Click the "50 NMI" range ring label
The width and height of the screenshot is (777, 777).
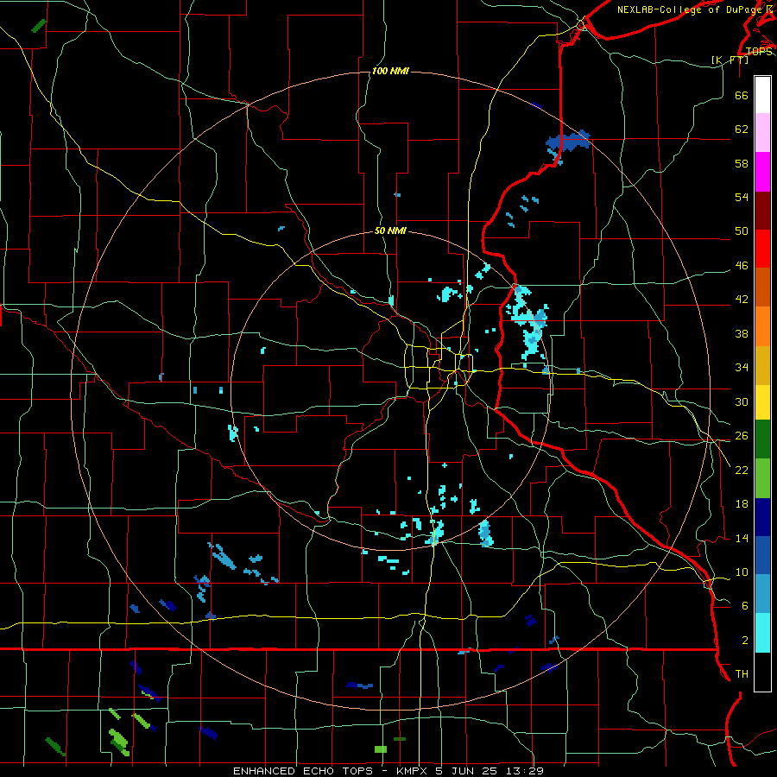click(390, 231)
